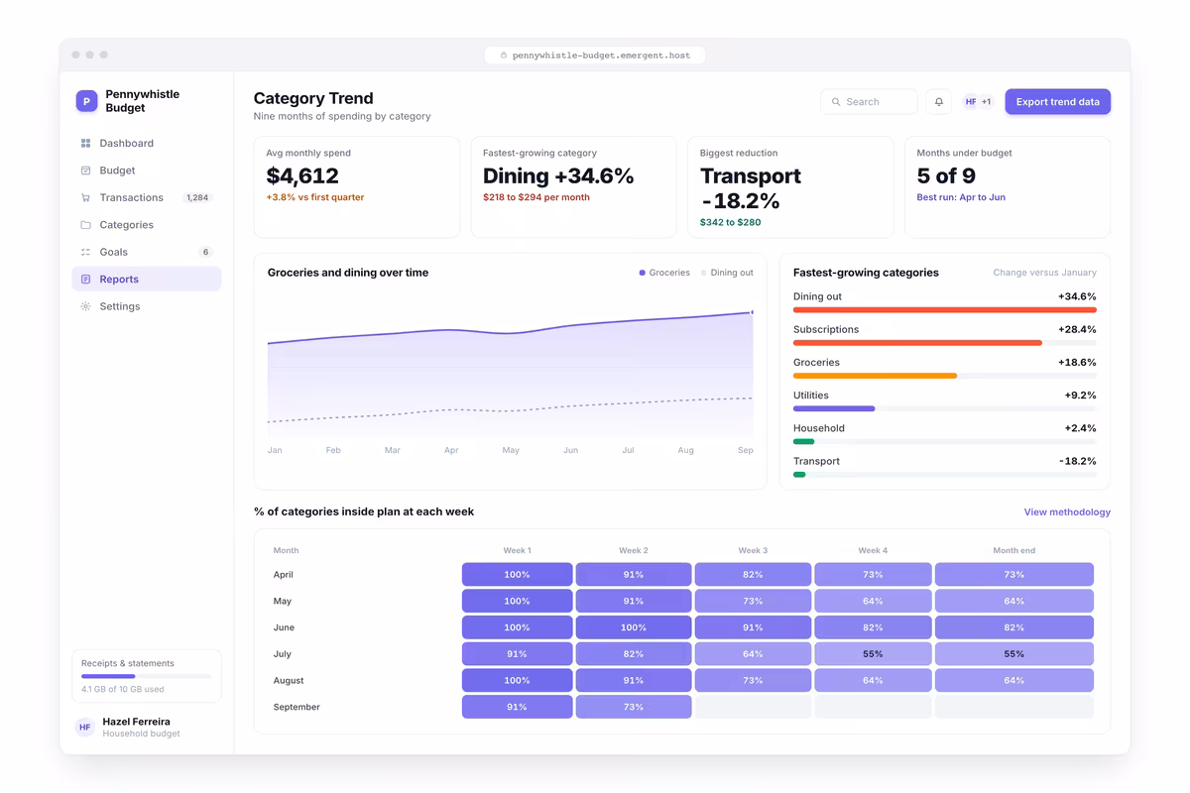1190x793 pixels.
Task: Click the Search input field
Action: pyautogui.click(x=869, y=102)
